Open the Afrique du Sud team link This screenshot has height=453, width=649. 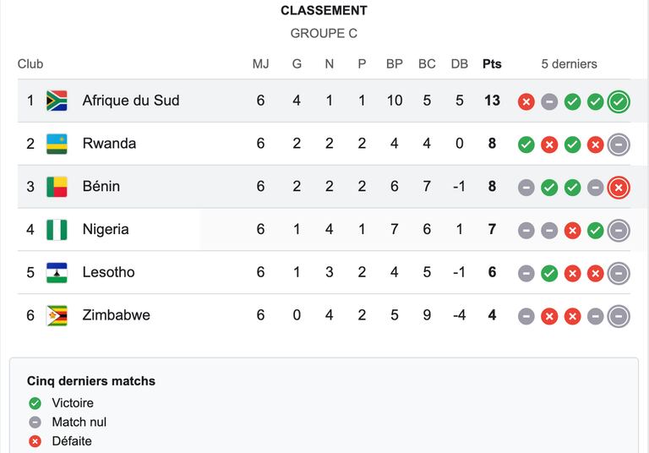131,101
